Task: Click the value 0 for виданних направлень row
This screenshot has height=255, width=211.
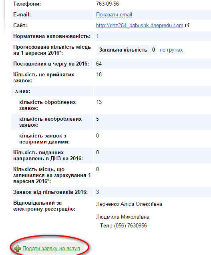Action: pos(97,152)
